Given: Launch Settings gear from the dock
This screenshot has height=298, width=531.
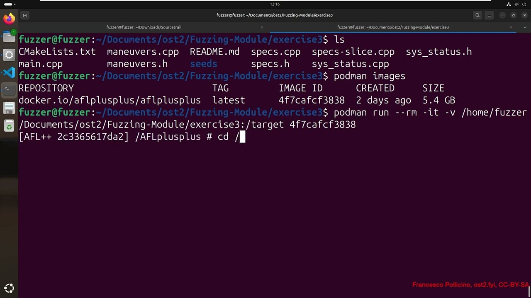Looking at the screenshot, I should coord(9,55).
